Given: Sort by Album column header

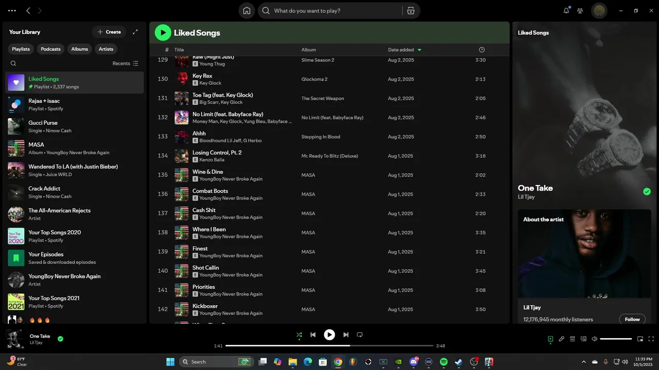Looking at the screenshot, I should coord(309,50).
